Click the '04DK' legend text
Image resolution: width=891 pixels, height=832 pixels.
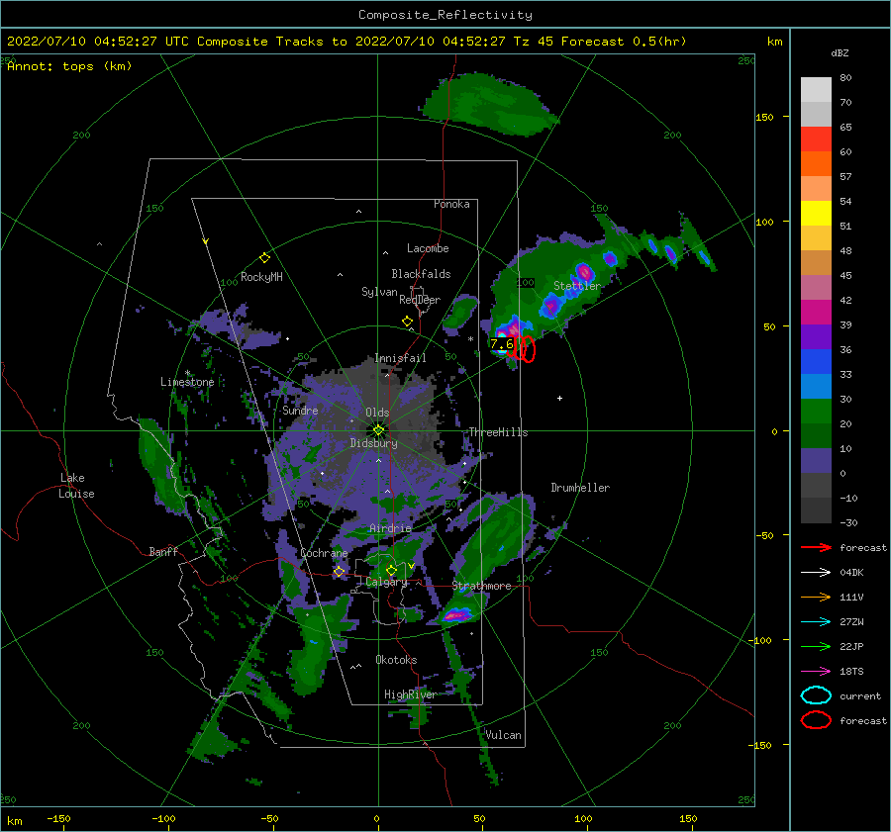click(x=851, y=573)
